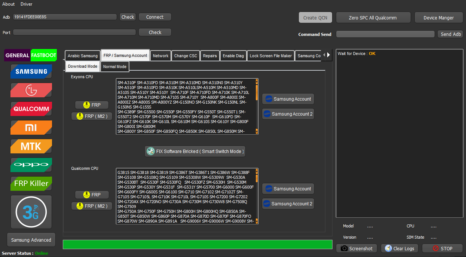Click the 'Wait for Device : OK' log line
The height and width of the screenshot is (257, 466).
[356, 53]
